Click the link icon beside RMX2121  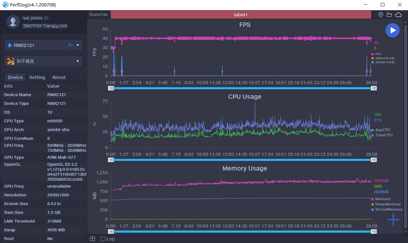tap(70, 45)
